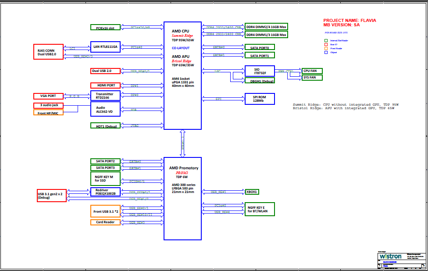This screenshot has height=271, width=428.
Task: Click the DDR4 DIMM2/4 16GB Max block
Action: (266, 26)
